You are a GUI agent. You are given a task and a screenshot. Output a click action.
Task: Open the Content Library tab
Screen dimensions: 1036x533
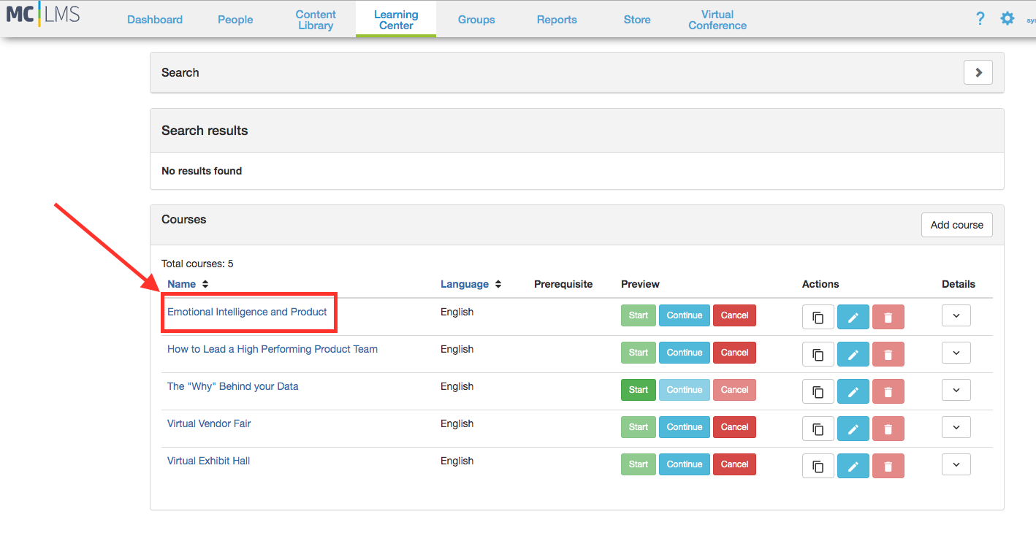[x=316, y=20]
